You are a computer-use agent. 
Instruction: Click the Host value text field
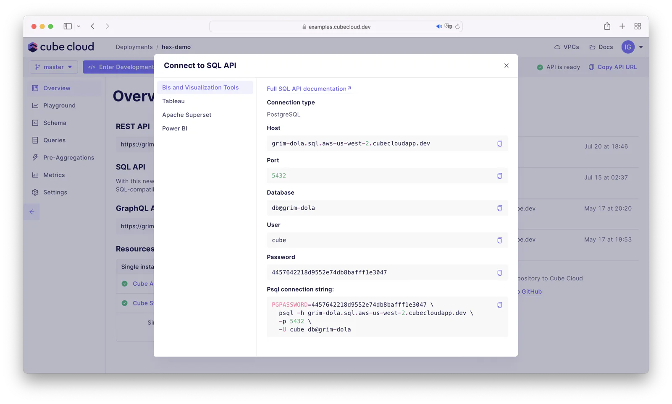coord(387,143)
